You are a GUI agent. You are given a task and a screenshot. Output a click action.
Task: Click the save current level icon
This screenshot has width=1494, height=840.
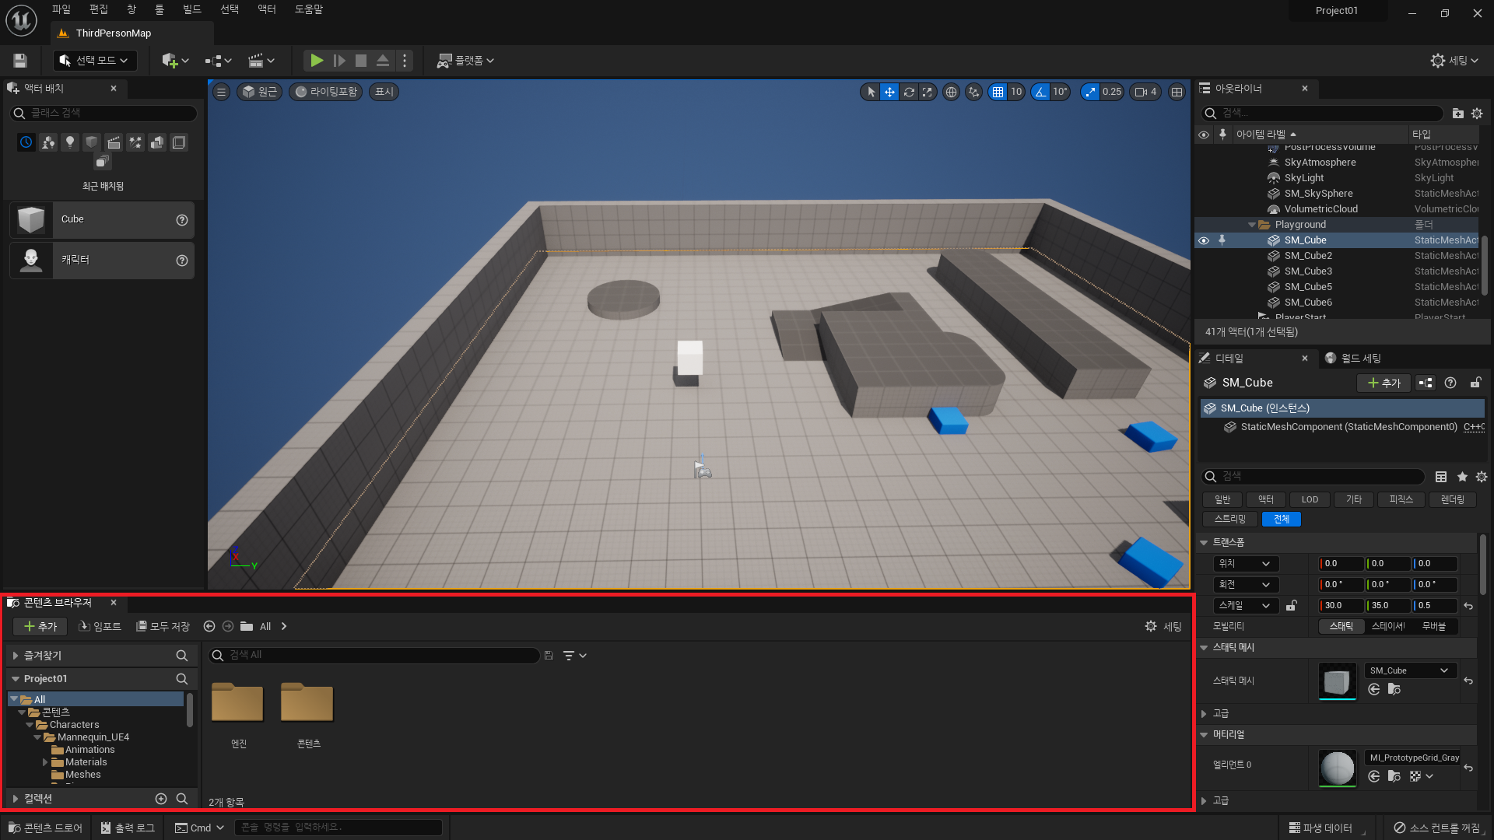21,61
